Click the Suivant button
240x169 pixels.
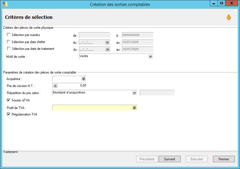pyautogui.click(x=169, y=159)
